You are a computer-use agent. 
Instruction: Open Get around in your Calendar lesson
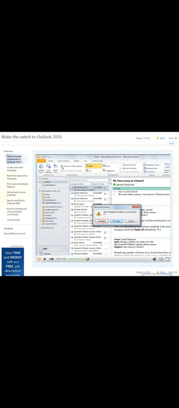click(x=16, y=194)
